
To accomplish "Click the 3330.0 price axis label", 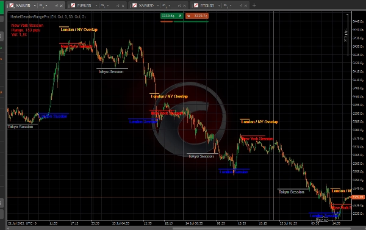I will point(358,214).
